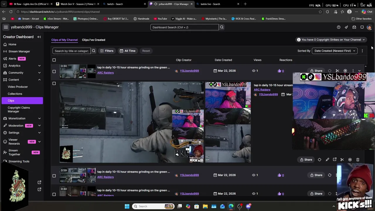Open expanded clip in new window icon
The height and width of the screenshot is (211, 375).
335,160
